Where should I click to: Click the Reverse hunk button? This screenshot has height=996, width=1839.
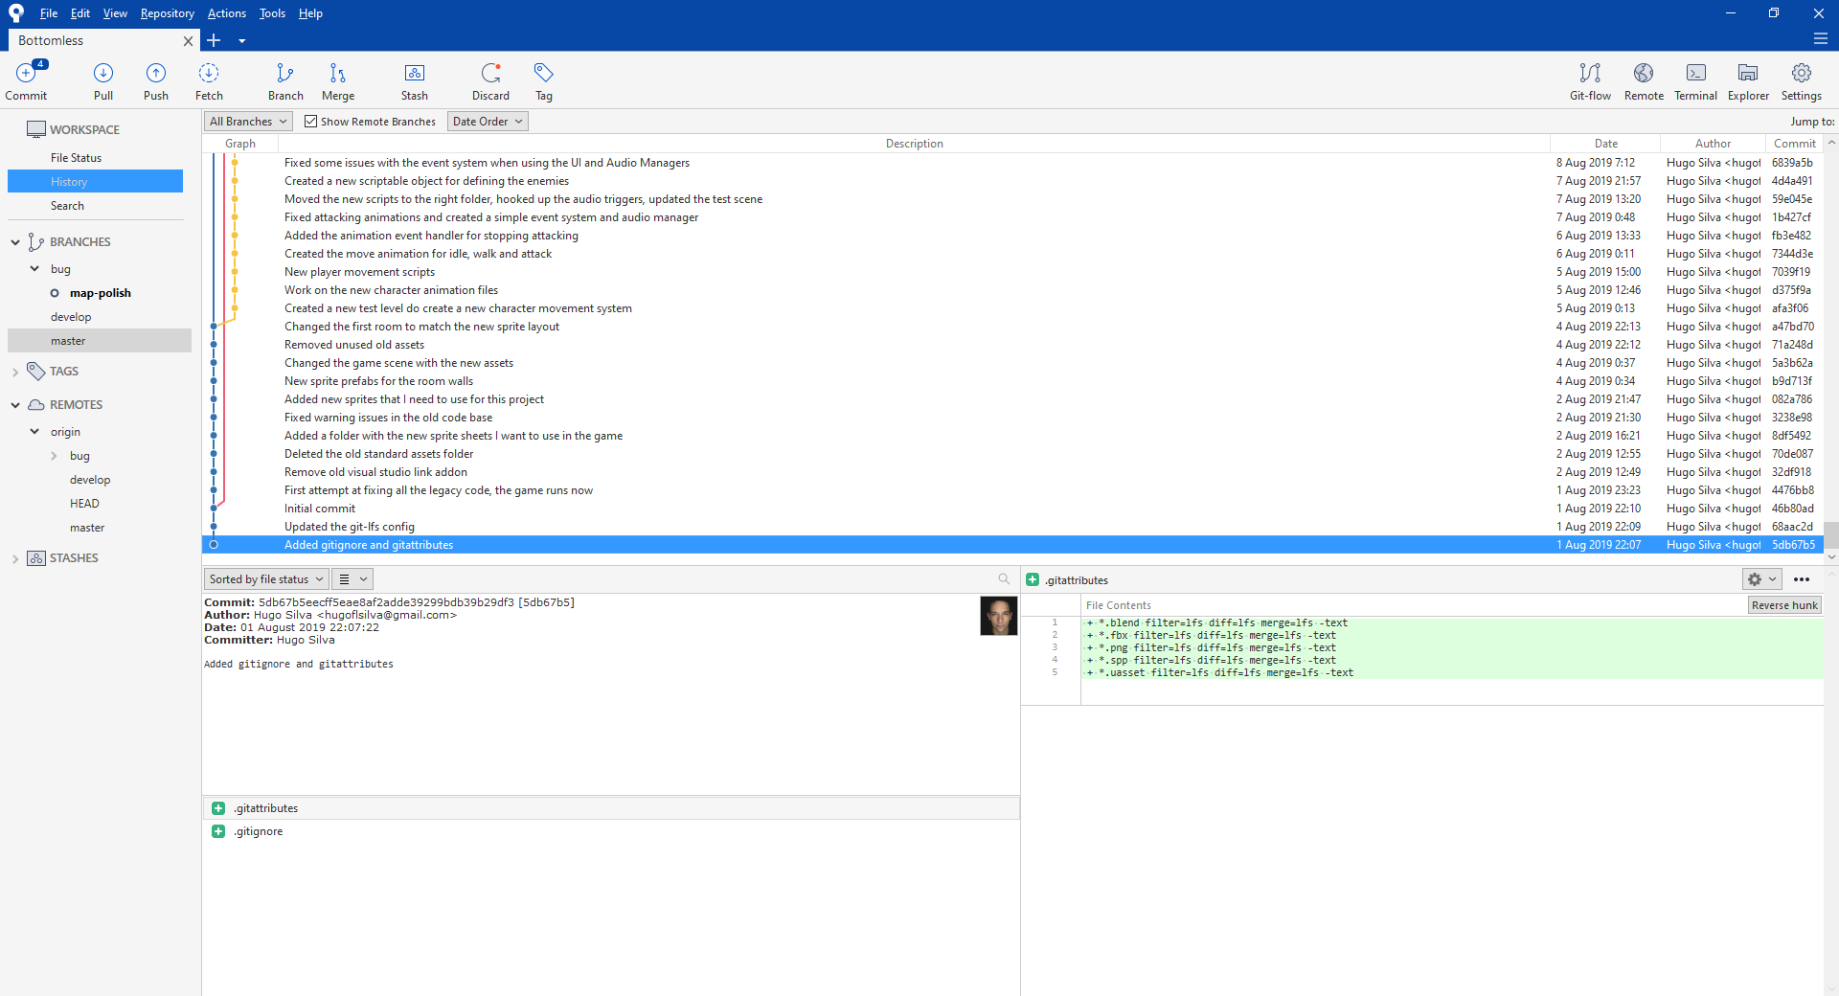tap(1783, 605)
